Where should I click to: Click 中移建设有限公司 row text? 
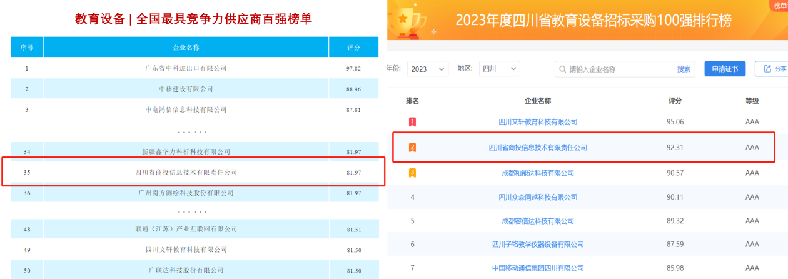click(x=186, y=89)
